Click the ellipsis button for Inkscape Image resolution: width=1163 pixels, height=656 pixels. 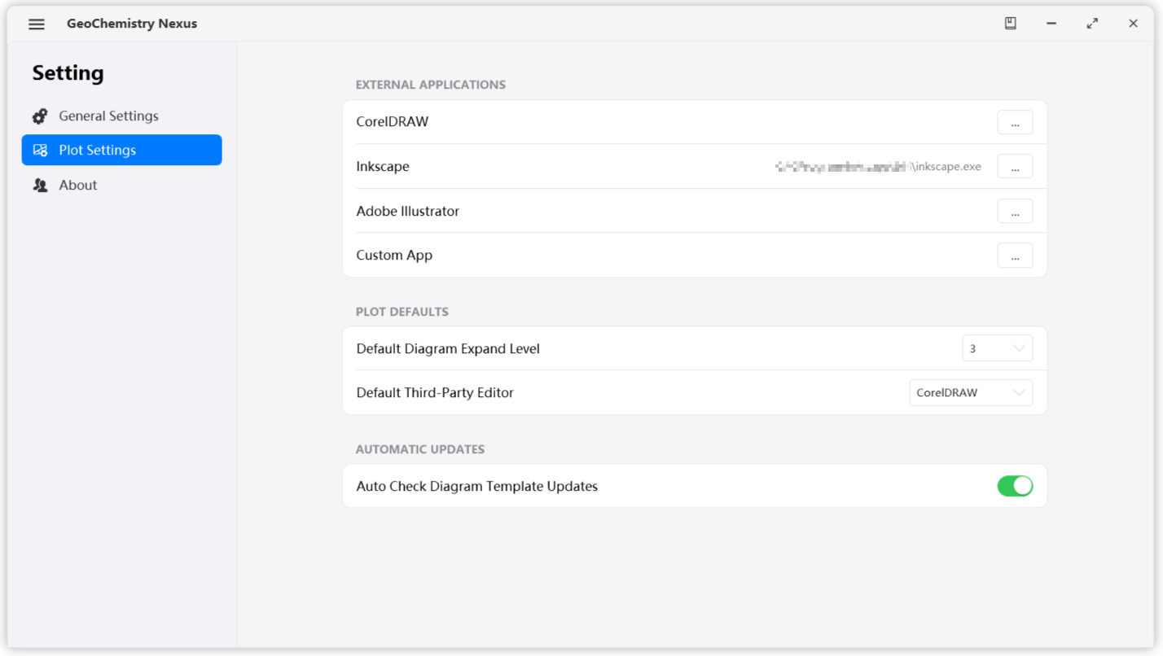pyautogui.click(x=1015, y=167)
